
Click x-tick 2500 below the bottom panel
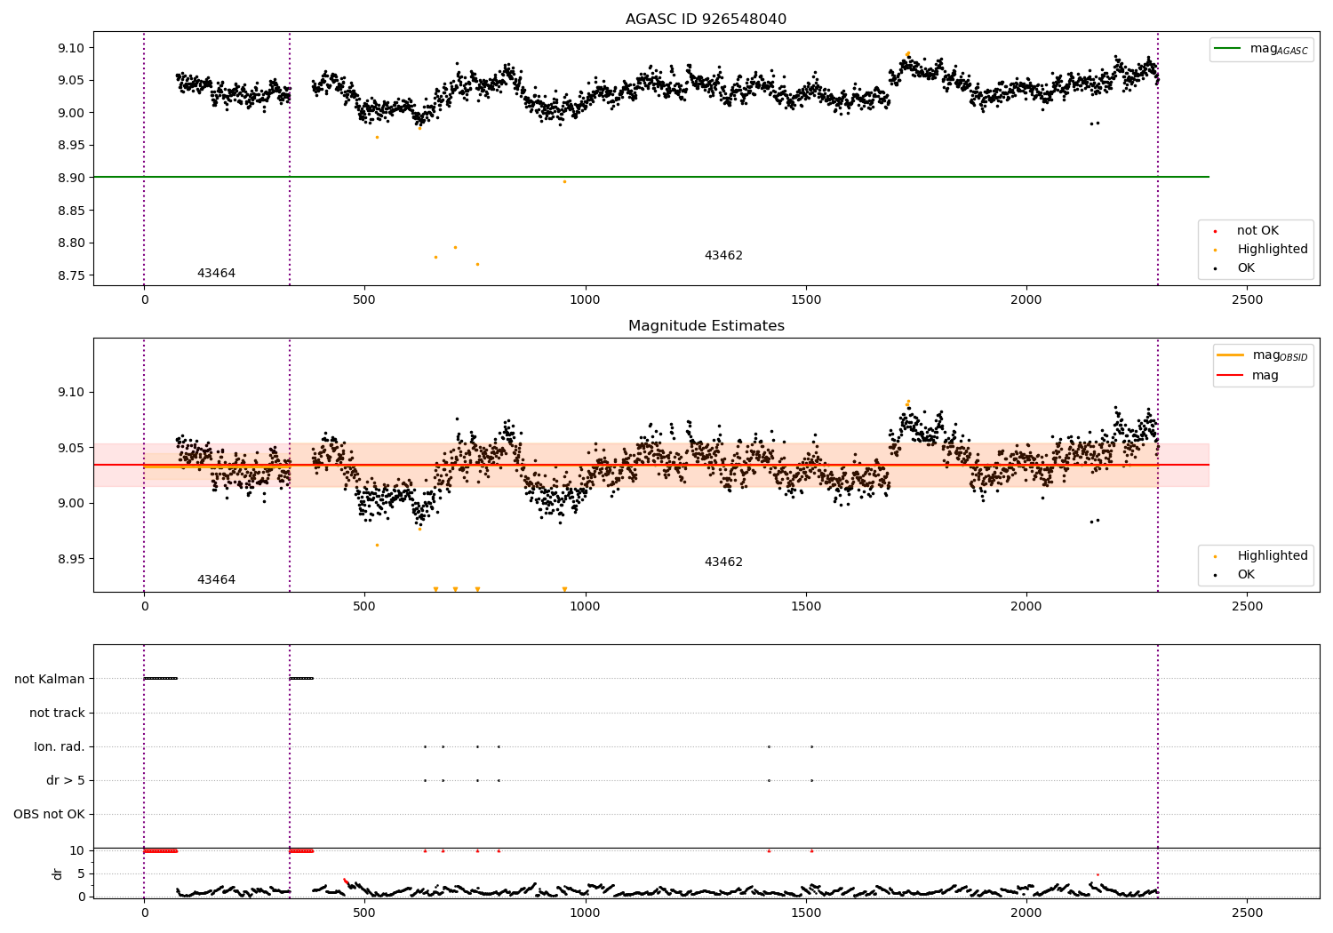(x=1247, y=913)
